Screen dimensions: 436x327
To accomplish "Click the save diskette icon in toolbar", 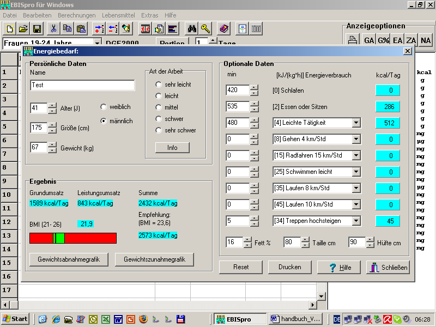I will [x=37, y=29].
